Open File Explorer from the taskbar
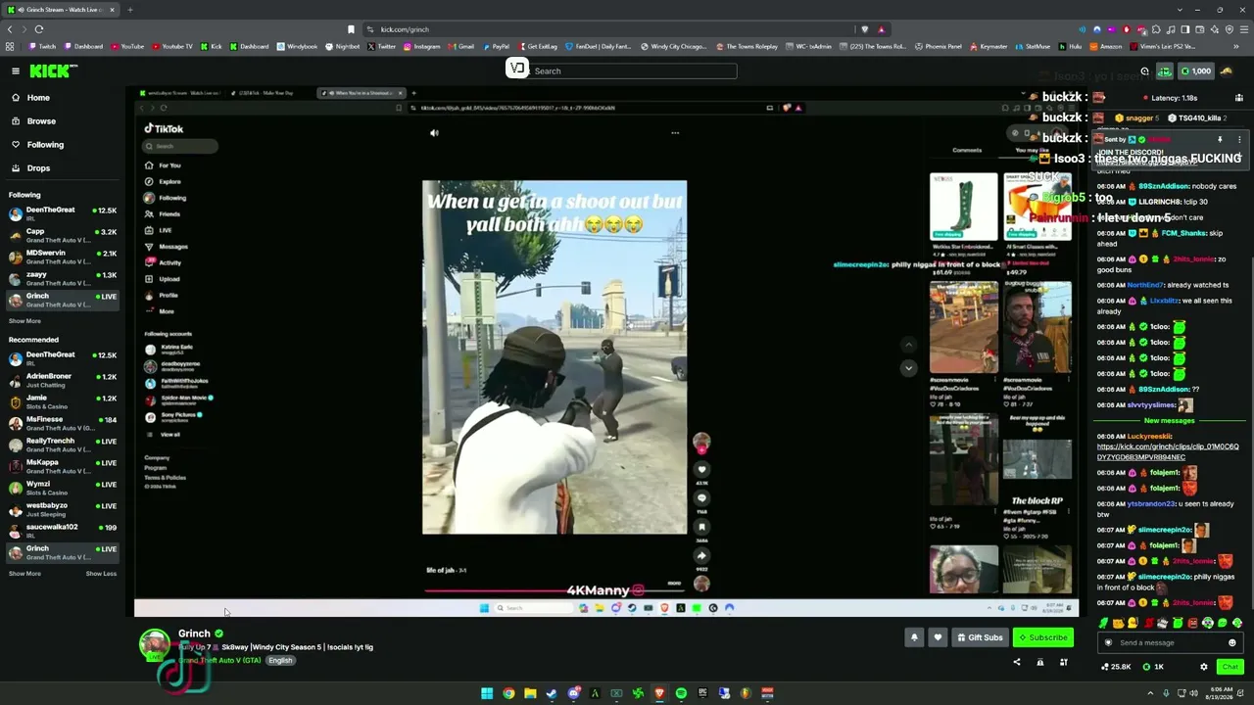Image resolution: width=1254 pixels, height=705 pixels. (530, 693)
